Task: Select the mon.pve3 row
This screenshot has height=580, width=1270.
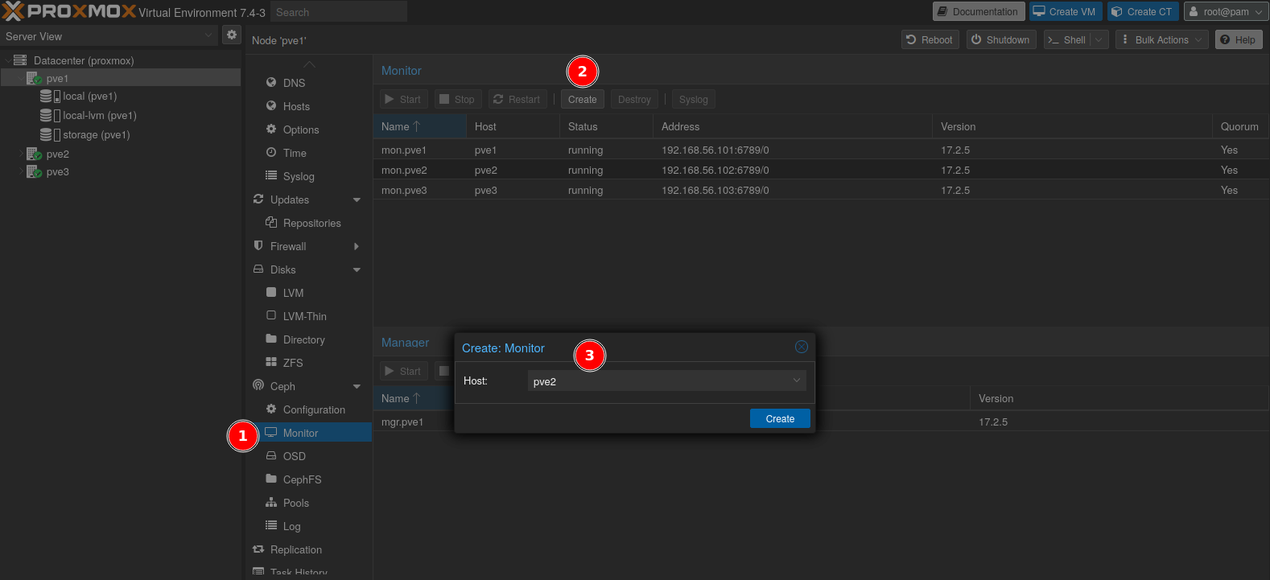Action: pos(821,190)
